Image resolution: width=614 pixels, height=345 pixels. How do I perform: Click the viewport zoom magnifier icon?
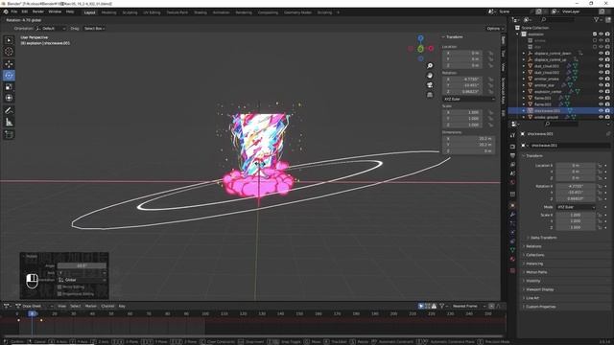coord(430,66)
